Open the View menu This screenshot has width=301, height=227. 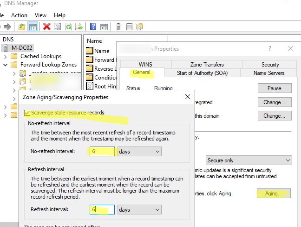(40, 15)
